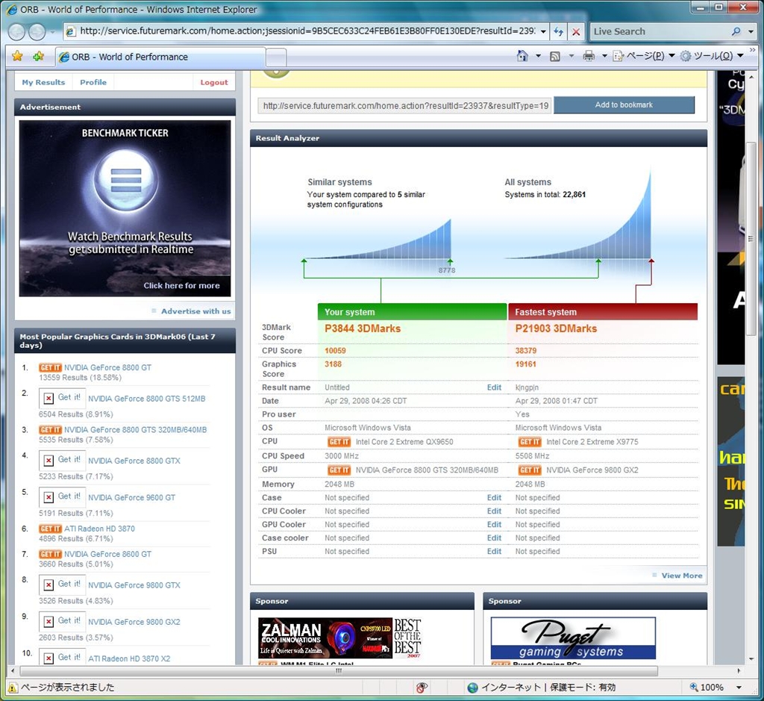This screenshot has width=764, height=701.
Task: Click the RSS feeds icon
Action: pos(555,57)
